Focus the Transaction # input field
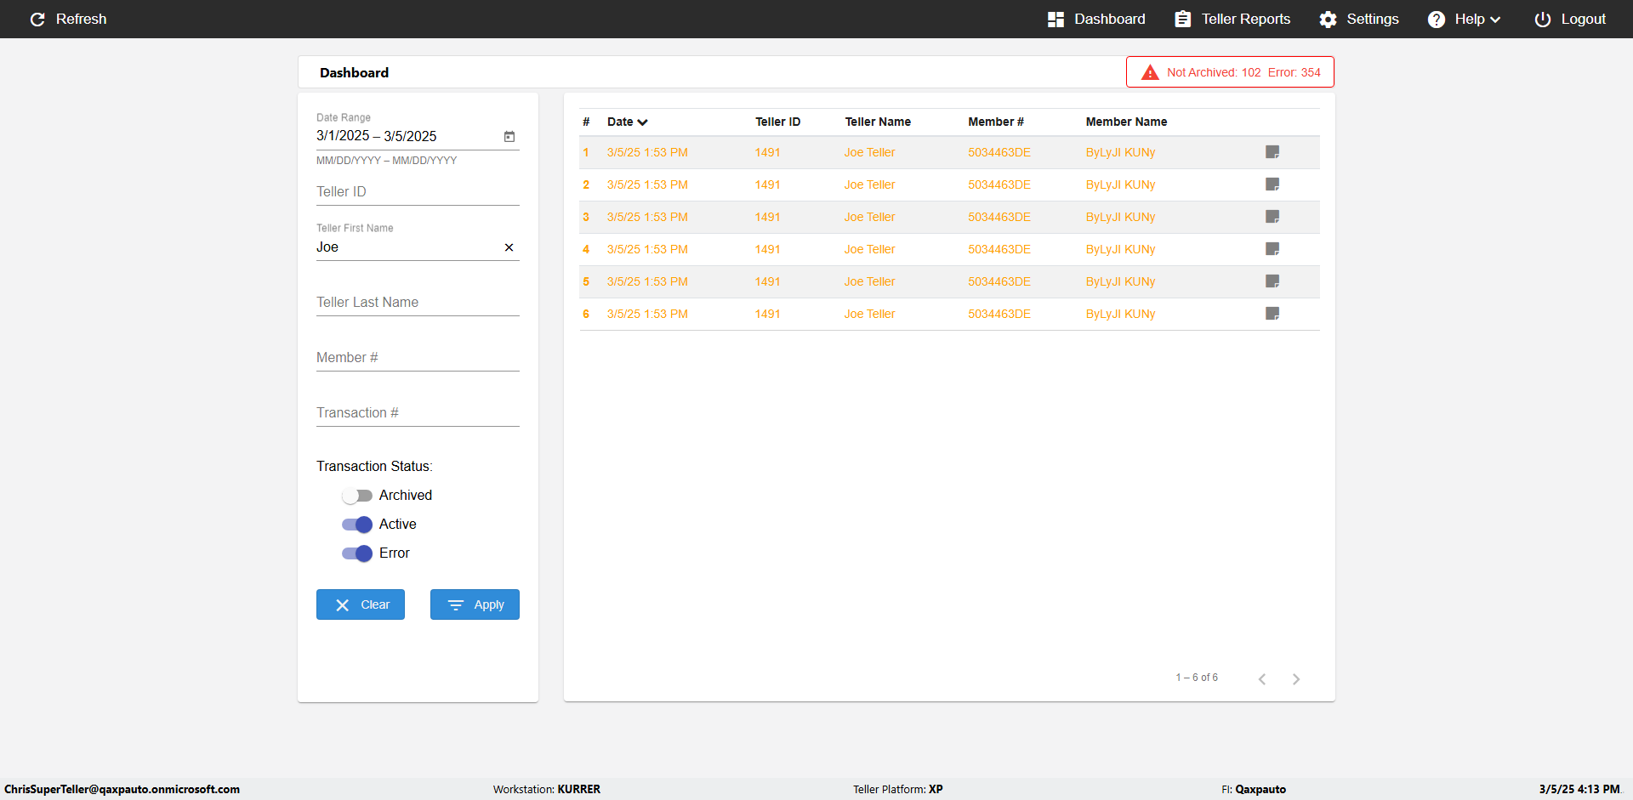This screenshot has width=1633, height=800. [x=418, y=412]
